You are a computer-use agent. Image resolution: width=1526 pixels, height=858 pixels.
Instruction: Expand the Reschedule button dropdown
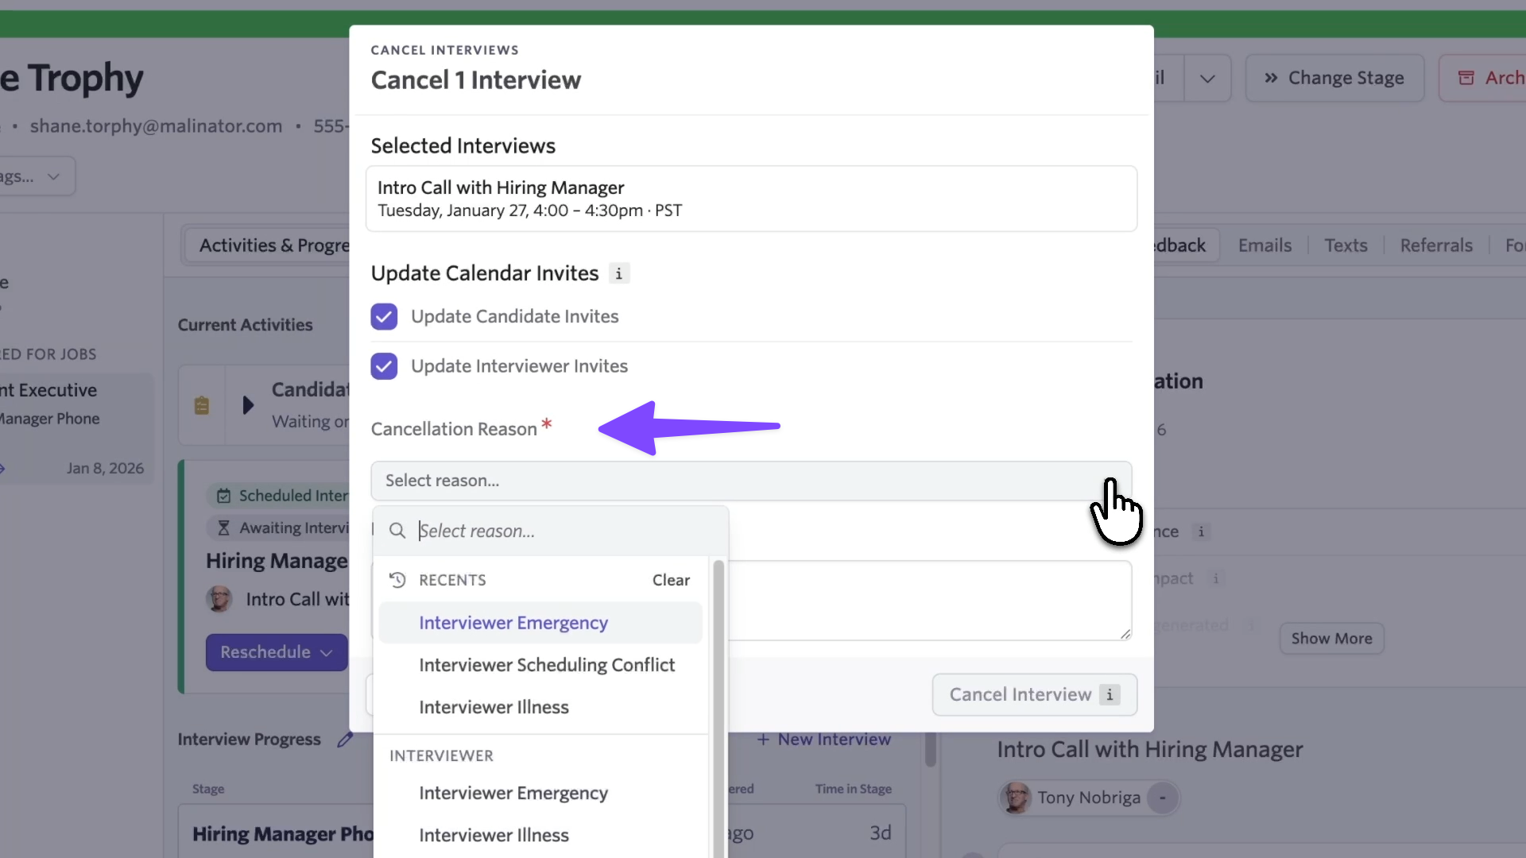pos(326,653)
